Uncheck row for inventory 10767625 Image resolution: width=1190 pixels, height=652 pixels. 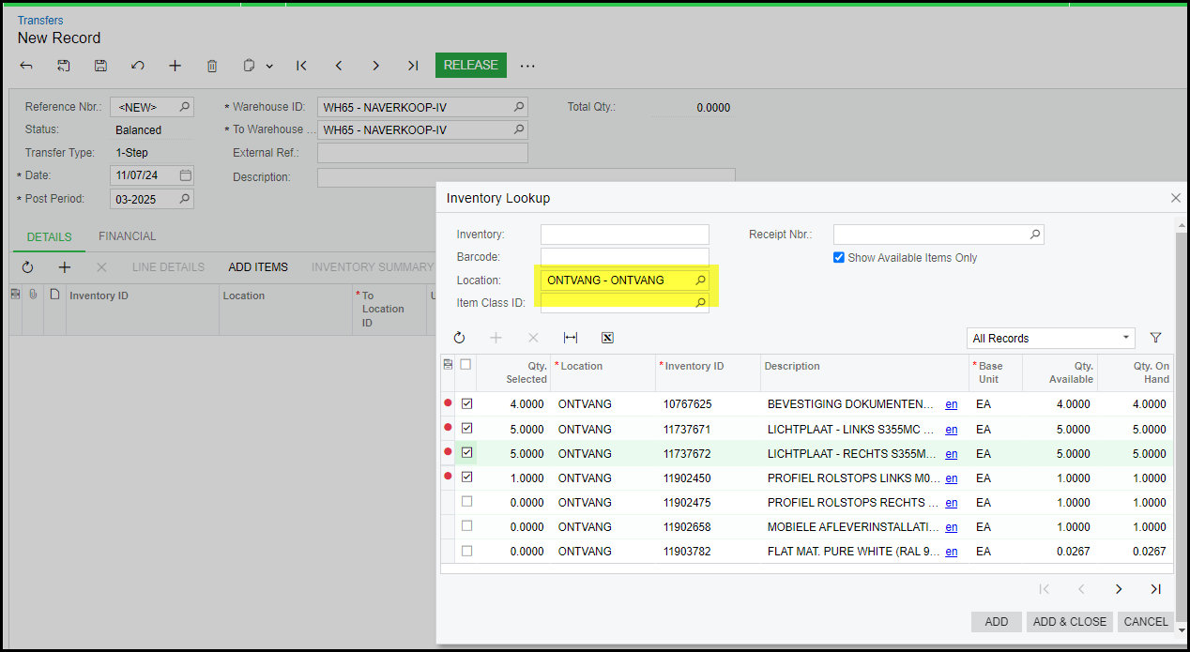pos(466,404)
